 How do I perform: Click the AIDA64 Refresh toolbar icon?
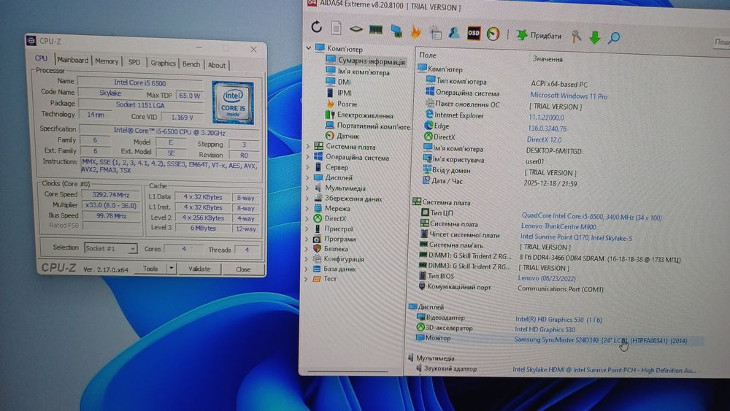point(317,27)
